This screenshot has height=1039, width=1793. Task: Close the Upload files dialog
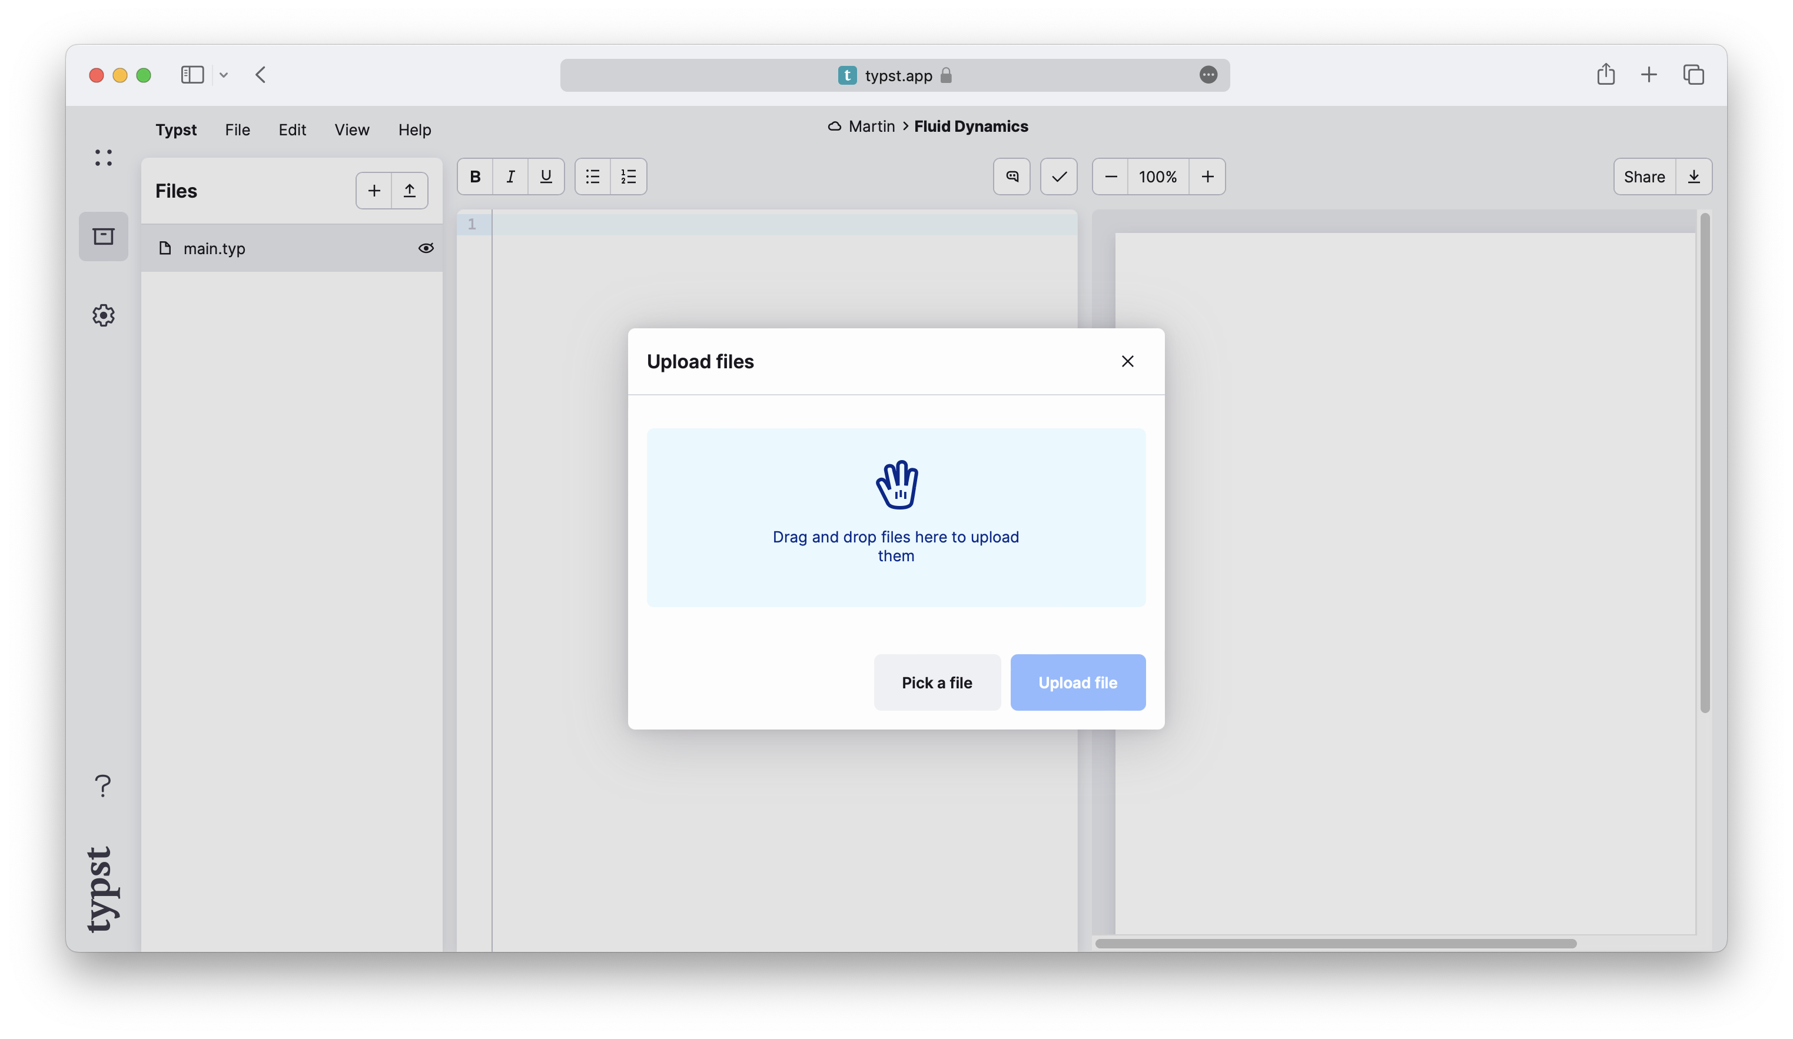click(x=1128, y=361)
